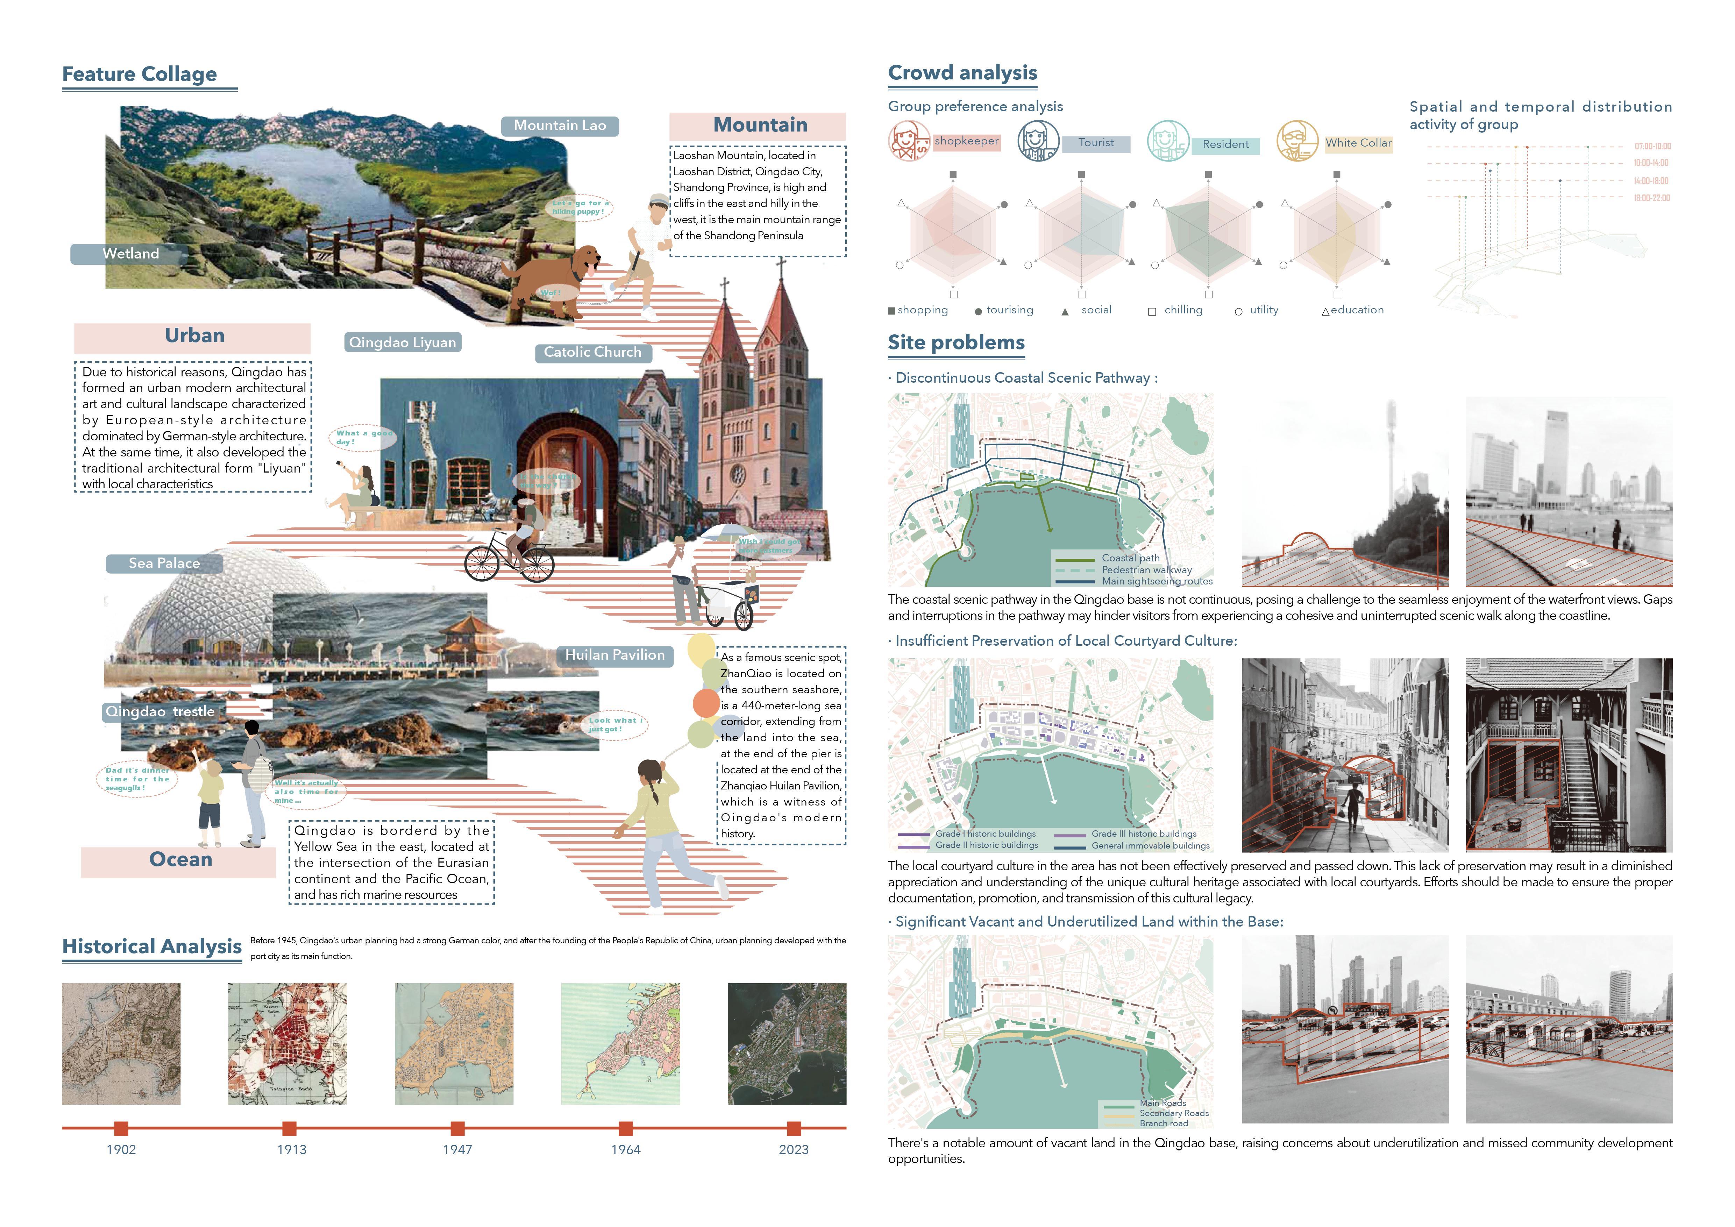Image resolution: width=1735 pixels, height=1227 pixels.
Task: Click the 18:00-22:00 time label
Action: pos(1652,198)
